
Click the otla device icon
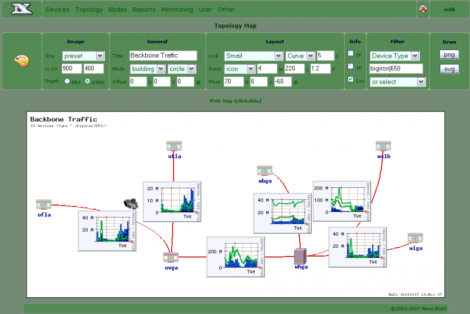tap(174, 146)
